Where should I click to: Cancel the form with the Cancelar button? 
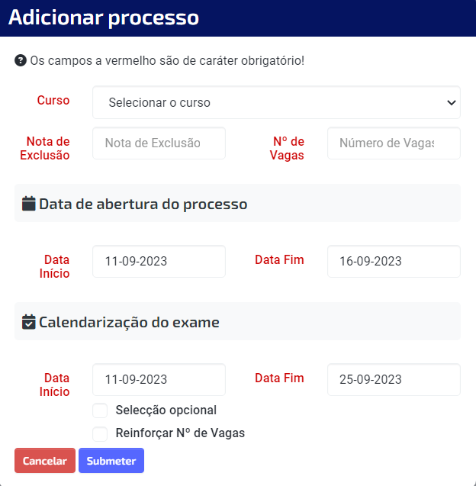[45, 460]
